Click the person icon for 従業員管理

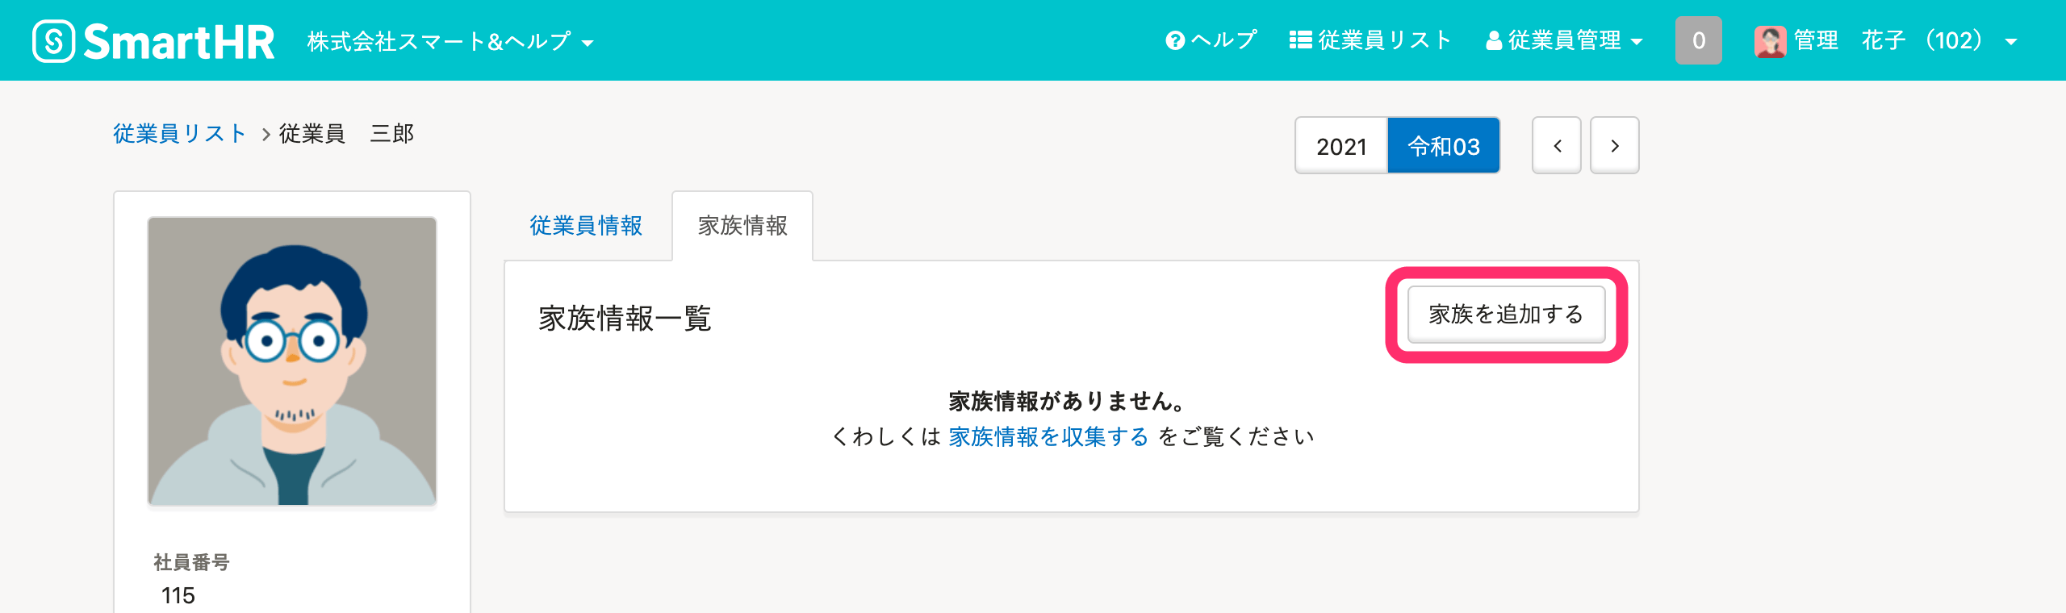(1494, 40)
